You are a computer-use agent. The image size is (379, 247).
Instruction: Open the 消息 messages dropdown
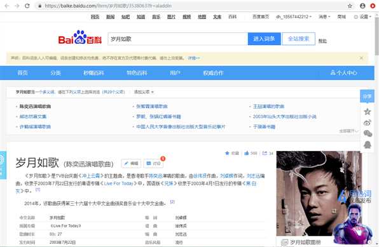pyautogui.click(x=324, y=17)
